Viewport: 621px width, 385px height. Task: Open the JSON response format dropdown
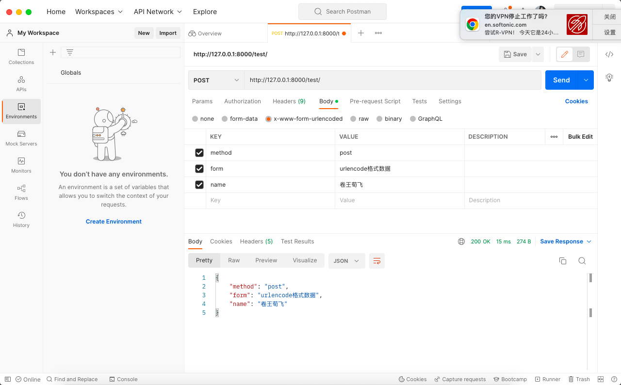click(x=346, y=261)
